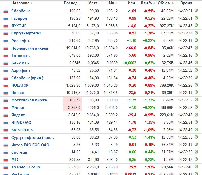This screenshot has width=202, height=175.
Task: Click the clock icon in Яндекс row
Action: [196, 114]
